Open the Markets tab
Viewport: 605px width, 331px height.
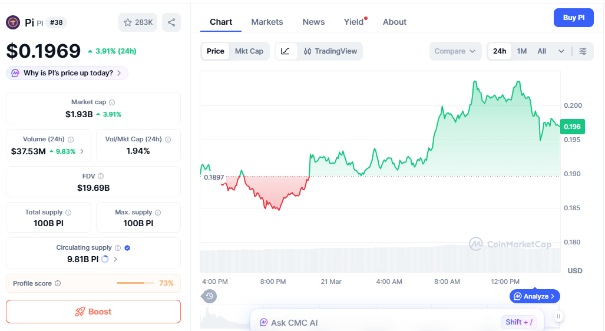pyautogui.click(x=267, y=22)
